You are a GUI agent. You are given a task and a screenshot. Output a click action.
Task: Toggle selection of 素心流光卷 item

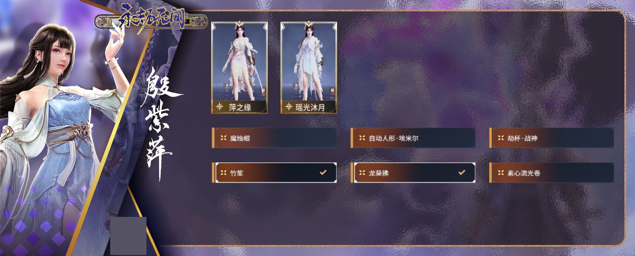(551, 173)
